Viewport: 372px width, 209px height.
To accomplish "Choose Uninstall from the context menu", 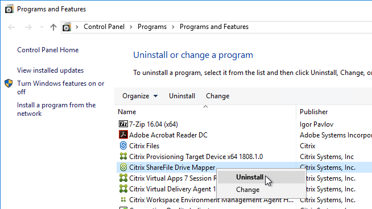I will 250,177.
